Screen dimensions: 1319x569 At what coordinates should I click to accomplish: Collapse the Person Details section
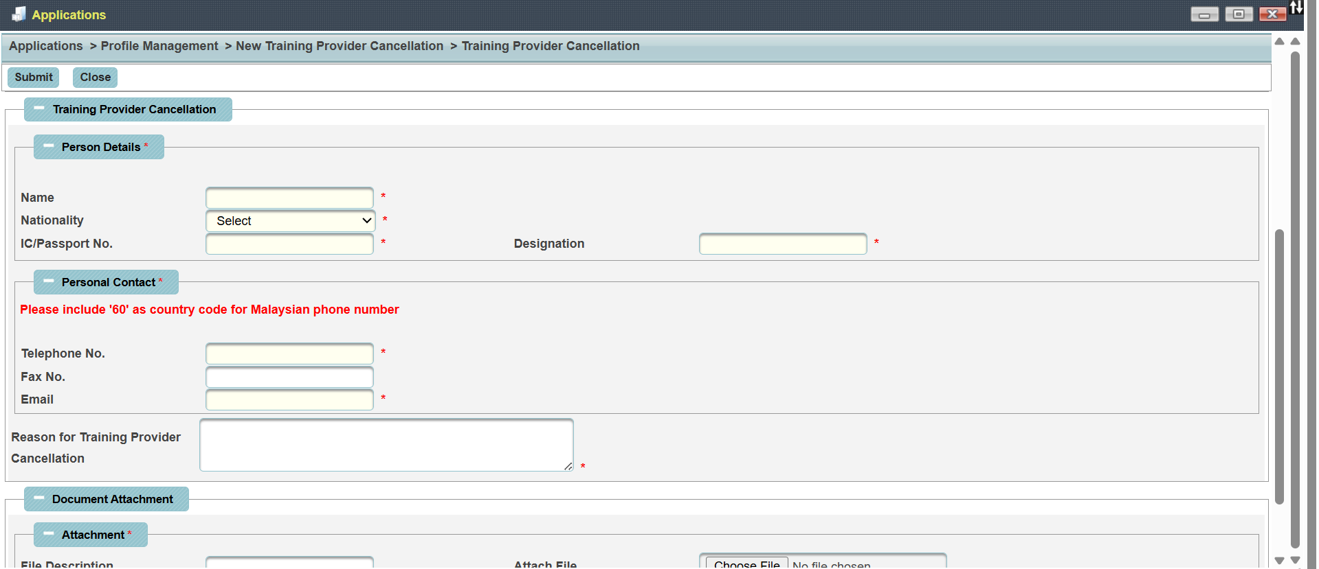pyautogui.click(x=49, y=147)
